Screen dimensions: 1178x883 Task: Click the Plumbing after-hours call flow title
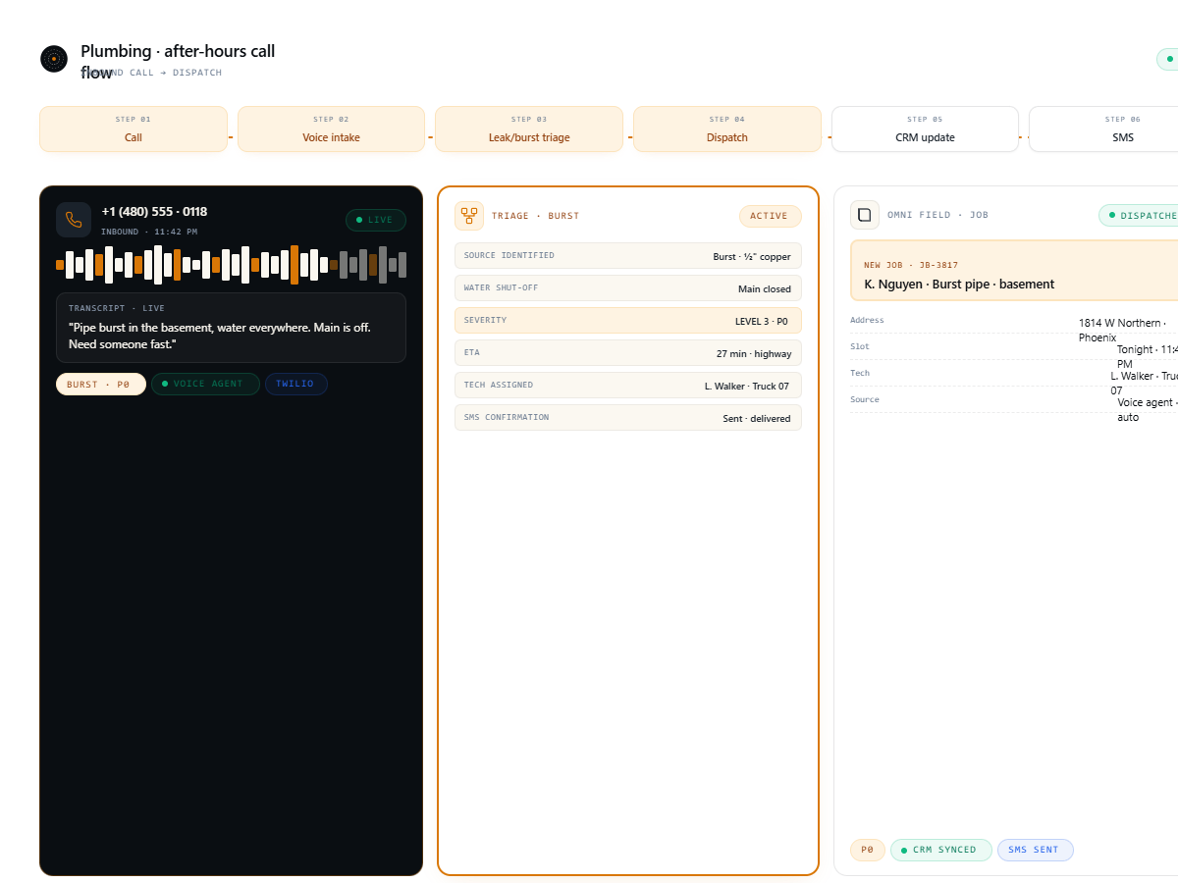[178, 61]
